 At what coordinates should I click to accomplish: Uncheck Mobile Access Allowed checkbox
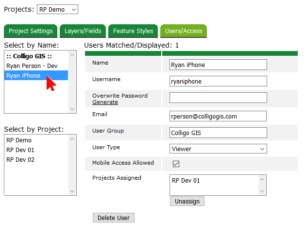pyautogui.click(x=176, y=164)
